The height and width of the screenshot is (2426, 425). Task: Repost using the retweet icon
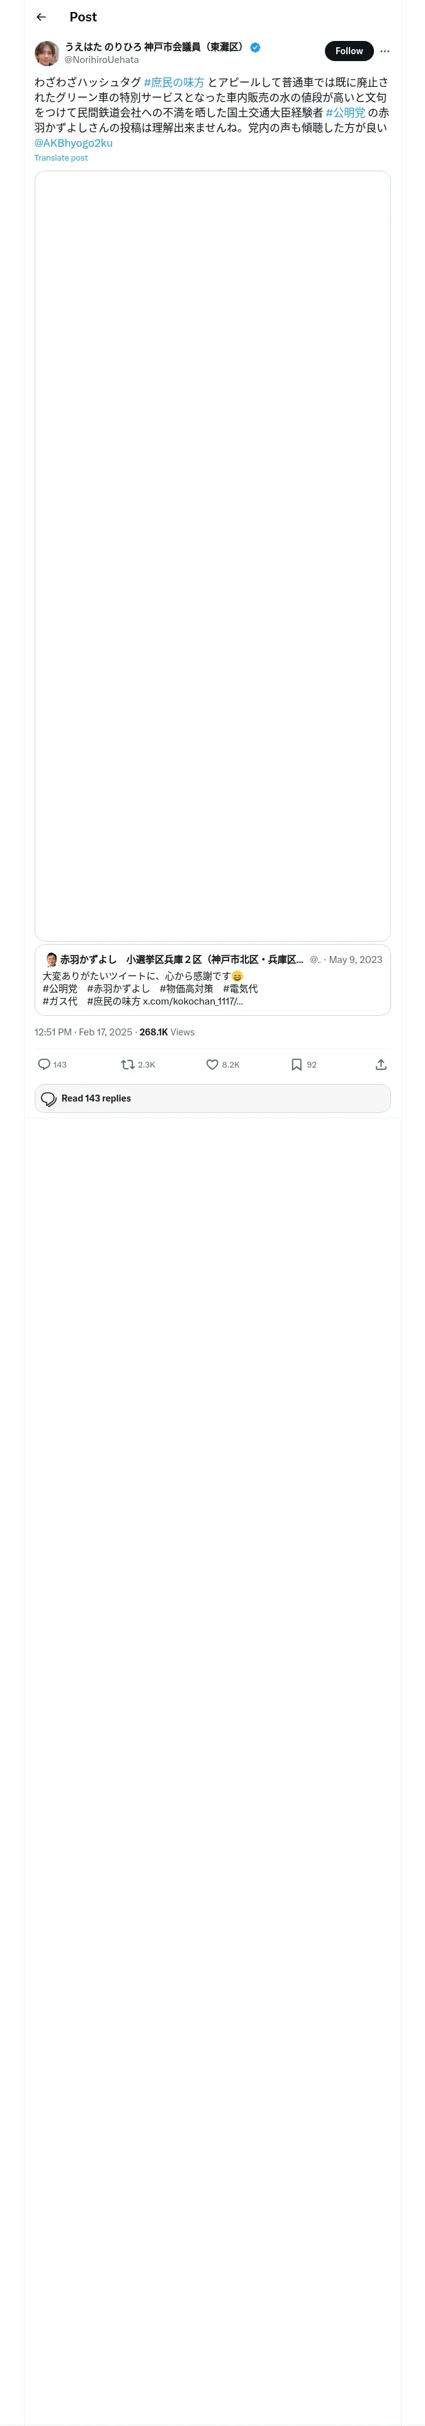point(127,1064)
